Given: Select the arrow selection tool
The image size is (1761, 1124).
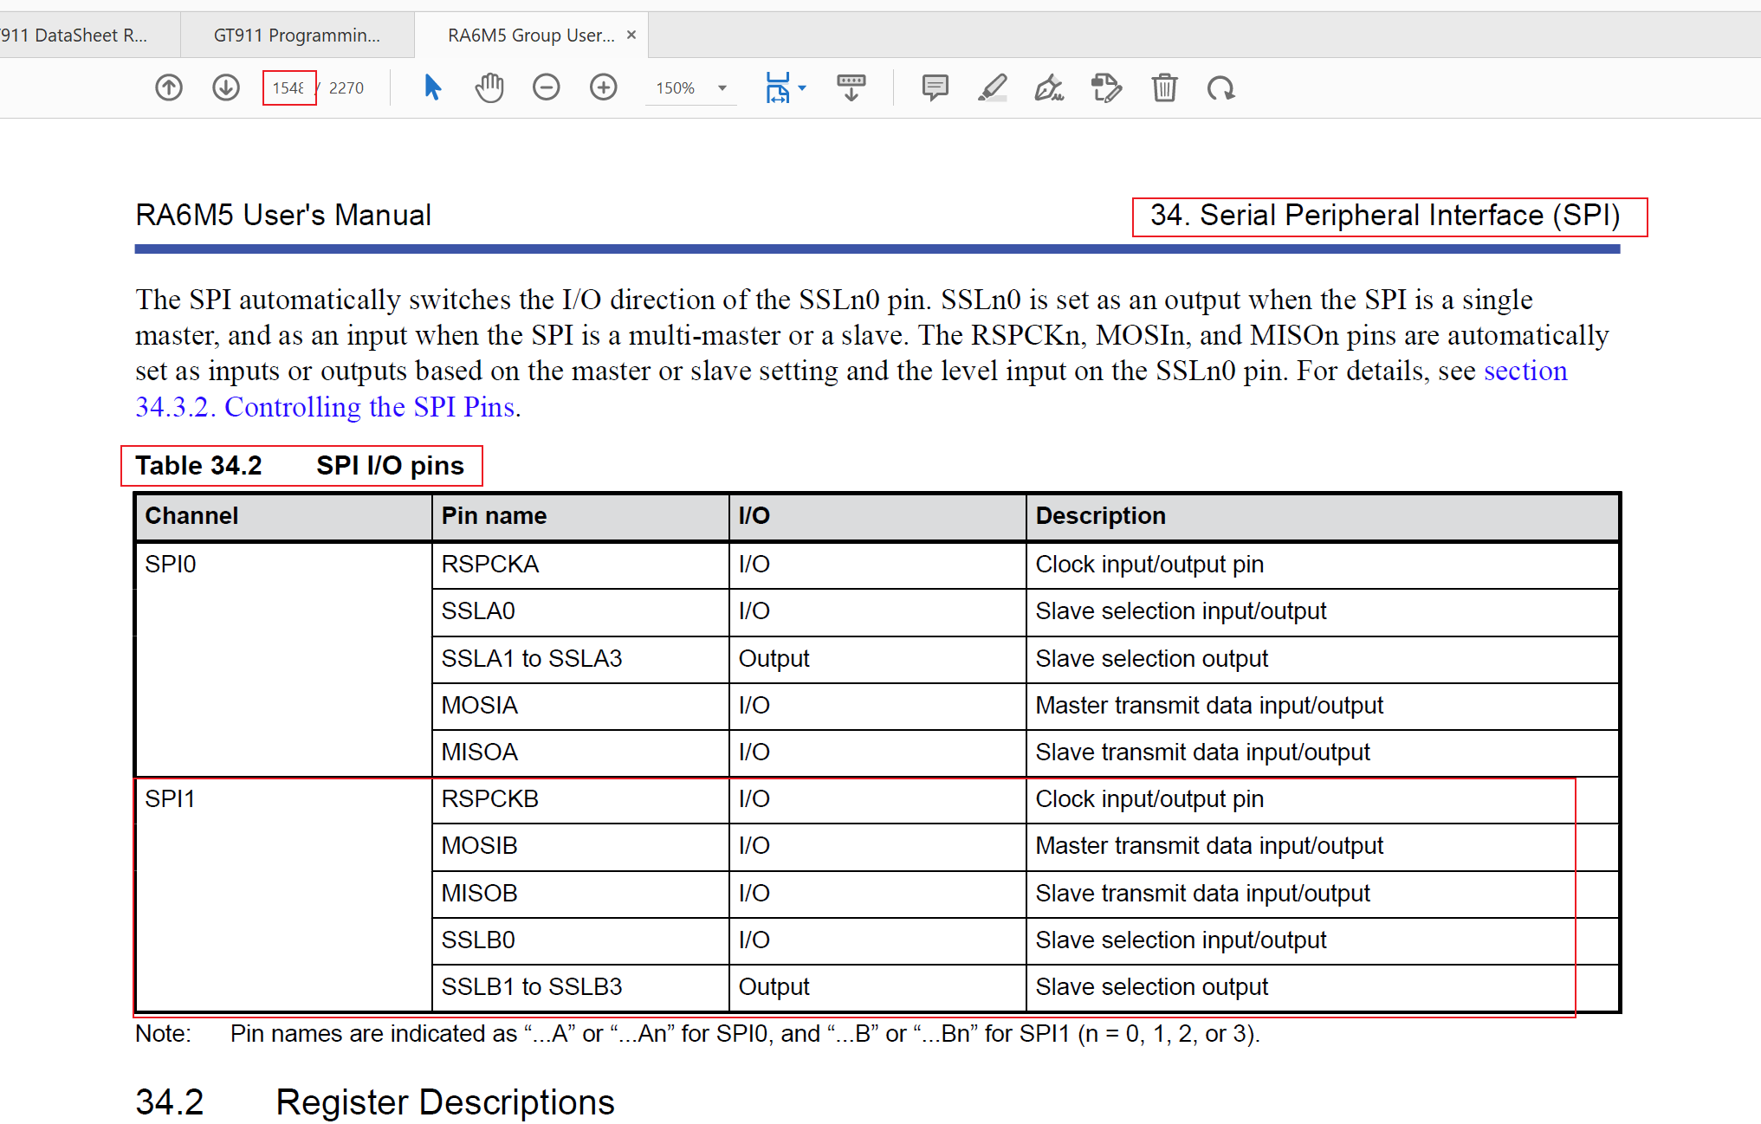Looking at the screenshot, I should 433,87.
